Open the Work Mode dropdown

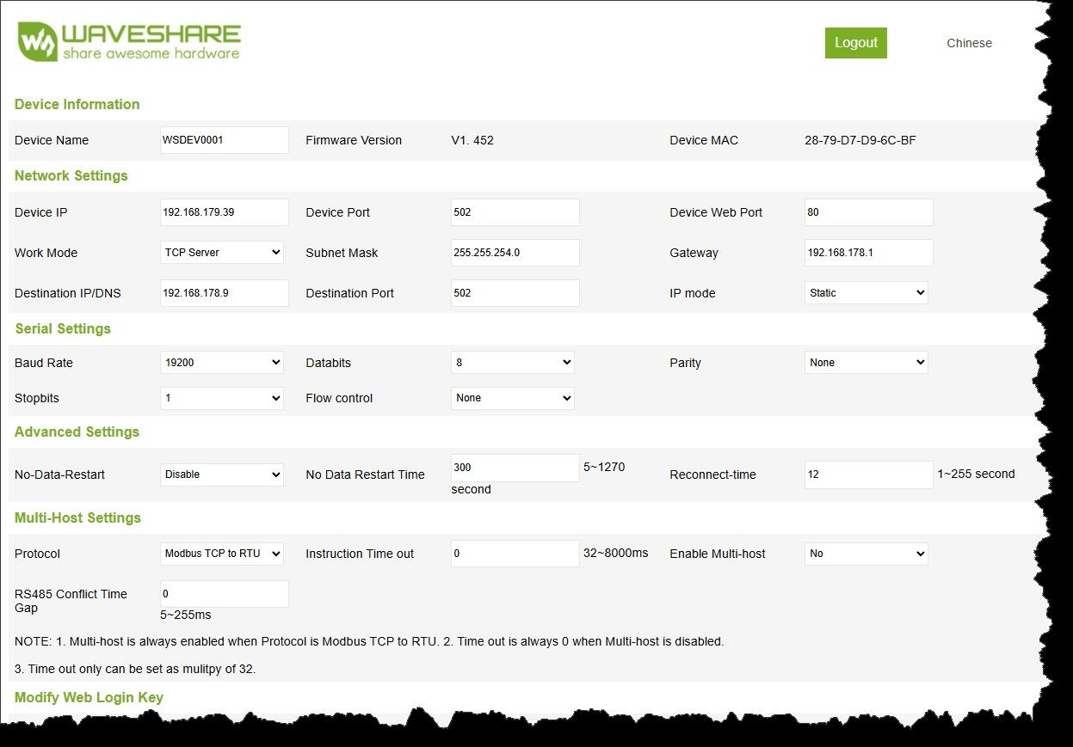click(222, 253)
